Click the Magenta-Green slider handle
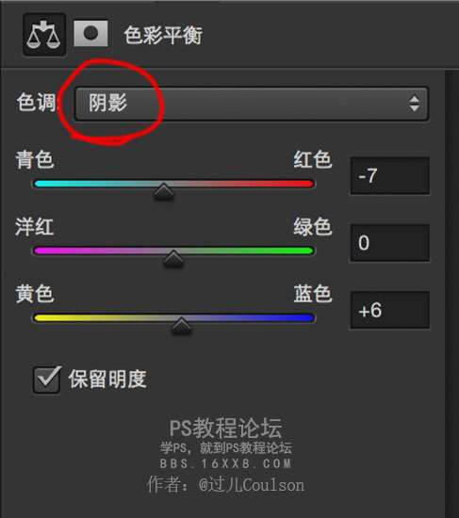The width and height of the screenshot is (459, 518). coord(173,259)
